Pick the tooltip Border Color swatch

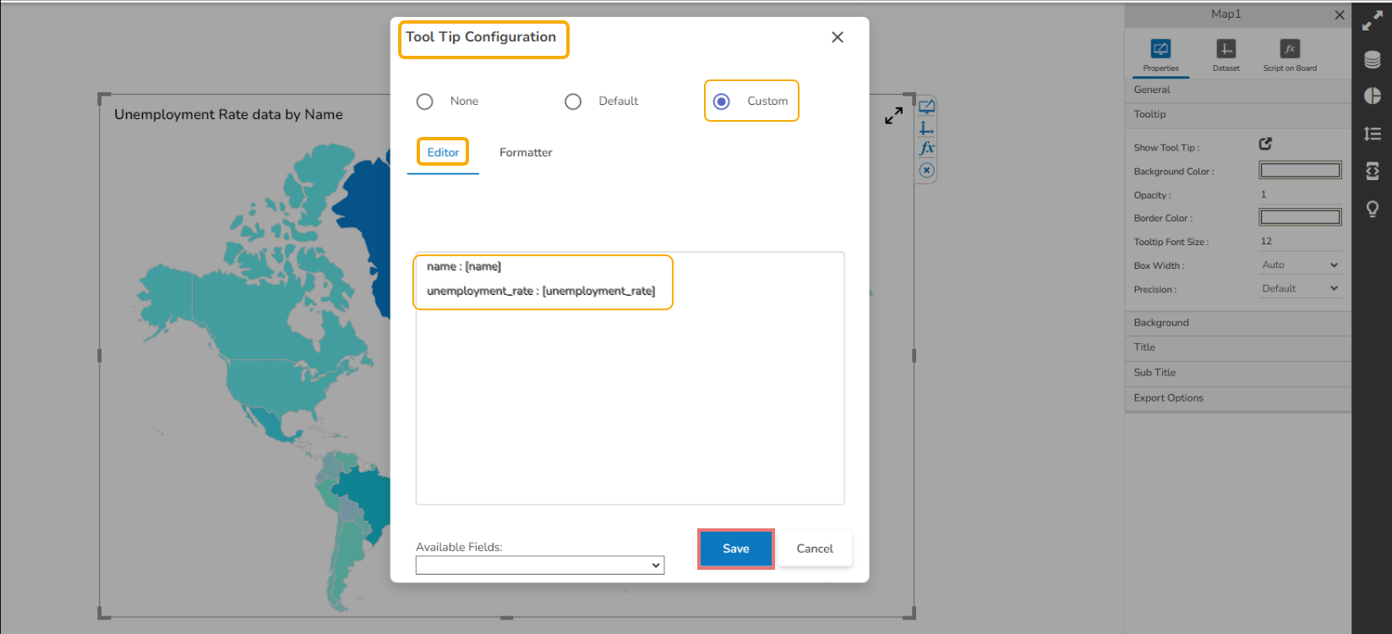point(1300,217)
